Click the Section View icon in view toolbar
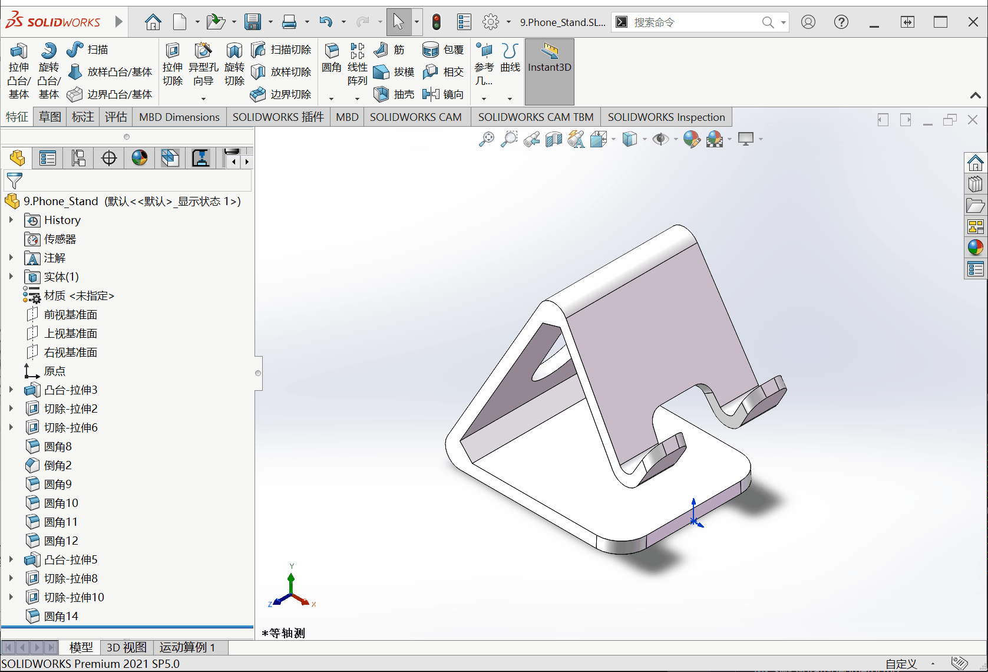The height and width of the screenshot is (672, 988). point(553,139)
